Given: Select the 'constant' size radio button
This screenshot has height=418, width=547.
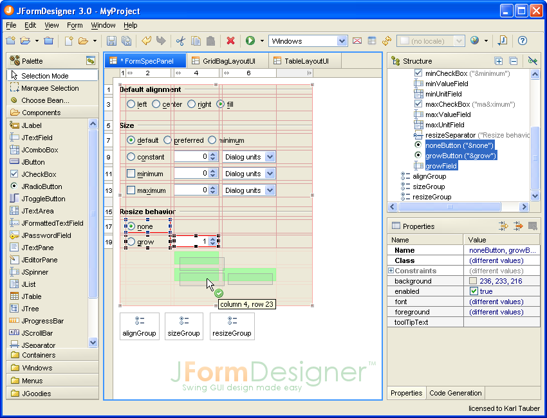Looking at the screenshot, I should (131, 157).
